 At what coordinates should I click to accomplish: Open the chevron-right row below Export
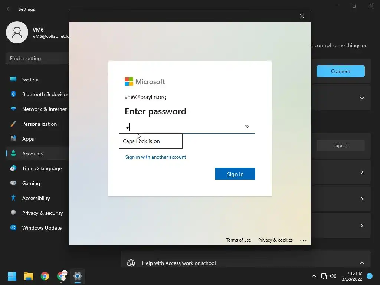tap(361, 172)
